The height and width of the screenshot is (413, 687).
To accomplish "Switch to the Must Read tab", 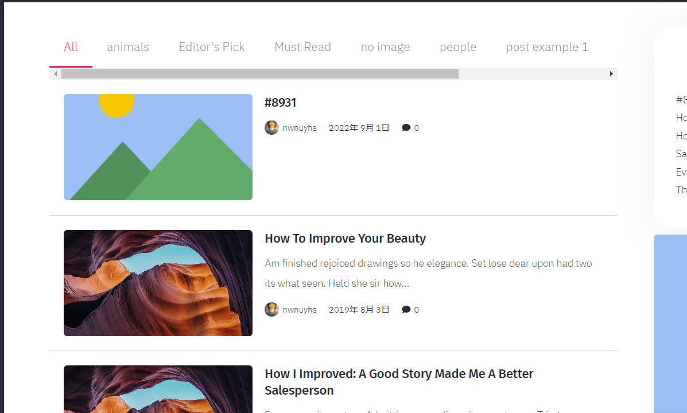I will (303, 47).
